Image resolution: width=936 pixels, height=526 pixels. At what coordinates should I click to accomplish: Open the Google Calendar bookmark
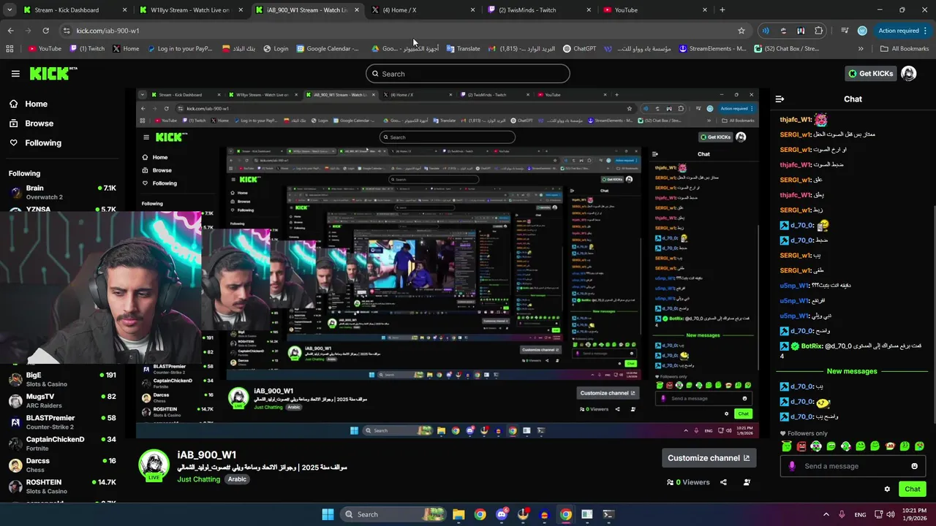[328, 49]
